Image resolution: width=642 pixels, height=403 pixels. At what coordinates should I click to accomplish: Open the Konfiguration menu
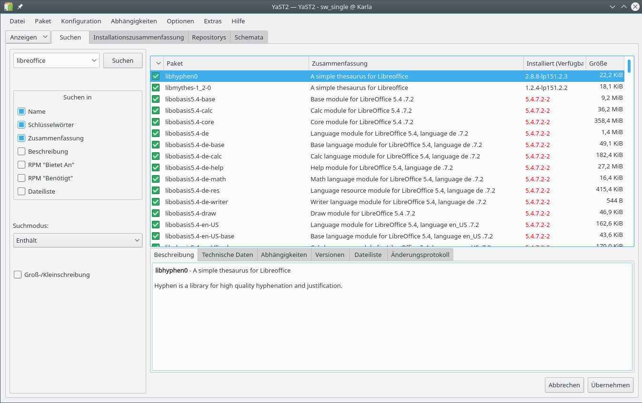(x=81, y=21)
